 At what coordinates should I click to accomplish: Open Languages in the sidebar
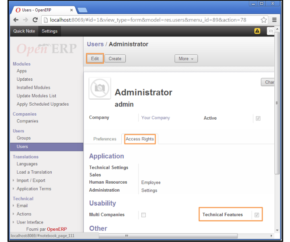27,164
